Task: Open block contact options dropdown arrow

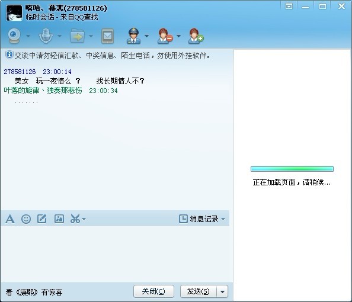Action: [x=179, y=36]
